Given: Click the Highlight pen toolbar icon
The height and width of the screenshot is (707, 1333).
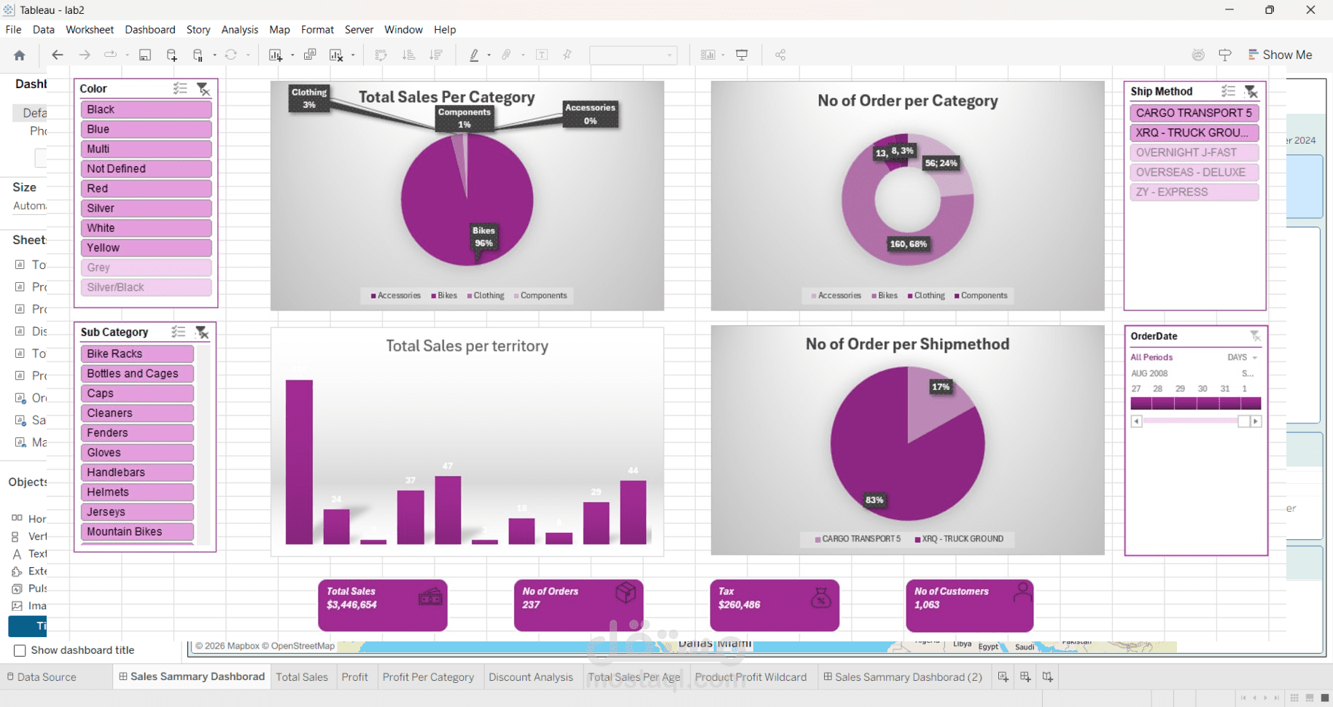Looking at the screenshot, I should [474, 55].
